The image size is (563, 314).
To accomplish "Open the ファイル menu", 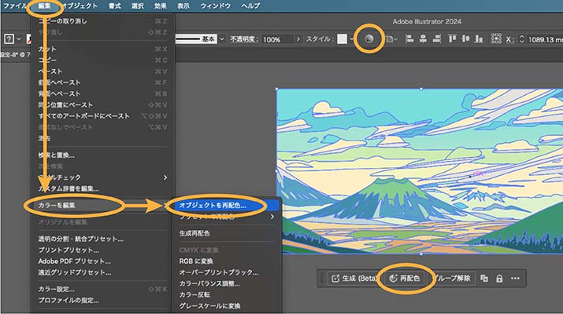I will pos(14,5).
